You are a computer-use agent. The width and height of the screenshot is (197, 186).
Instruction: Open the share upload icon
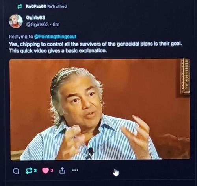(x=62, y=170)
